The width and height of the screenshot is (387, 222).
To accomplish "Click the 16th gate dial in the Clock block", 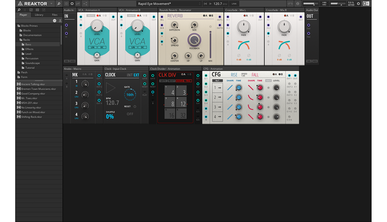I will (x=130, y=95).
